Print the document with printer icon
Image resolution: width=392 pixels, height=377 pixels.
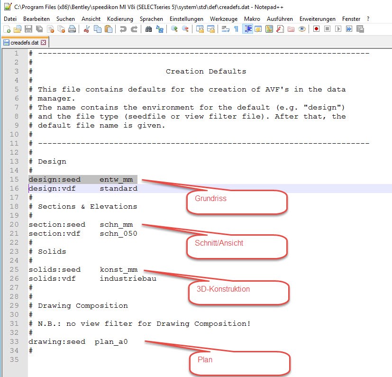click(72, 29)
